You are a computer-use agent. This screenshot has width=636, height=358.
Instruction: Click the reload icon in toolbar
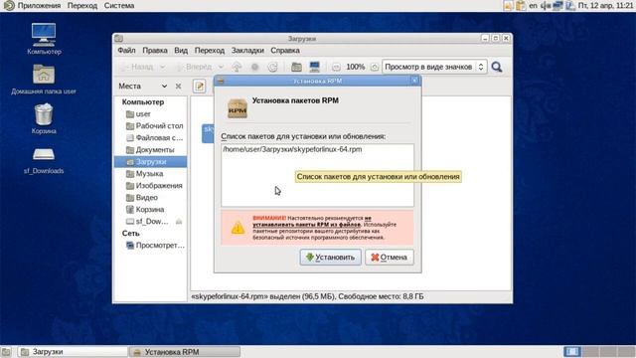(x=272, y=67)
